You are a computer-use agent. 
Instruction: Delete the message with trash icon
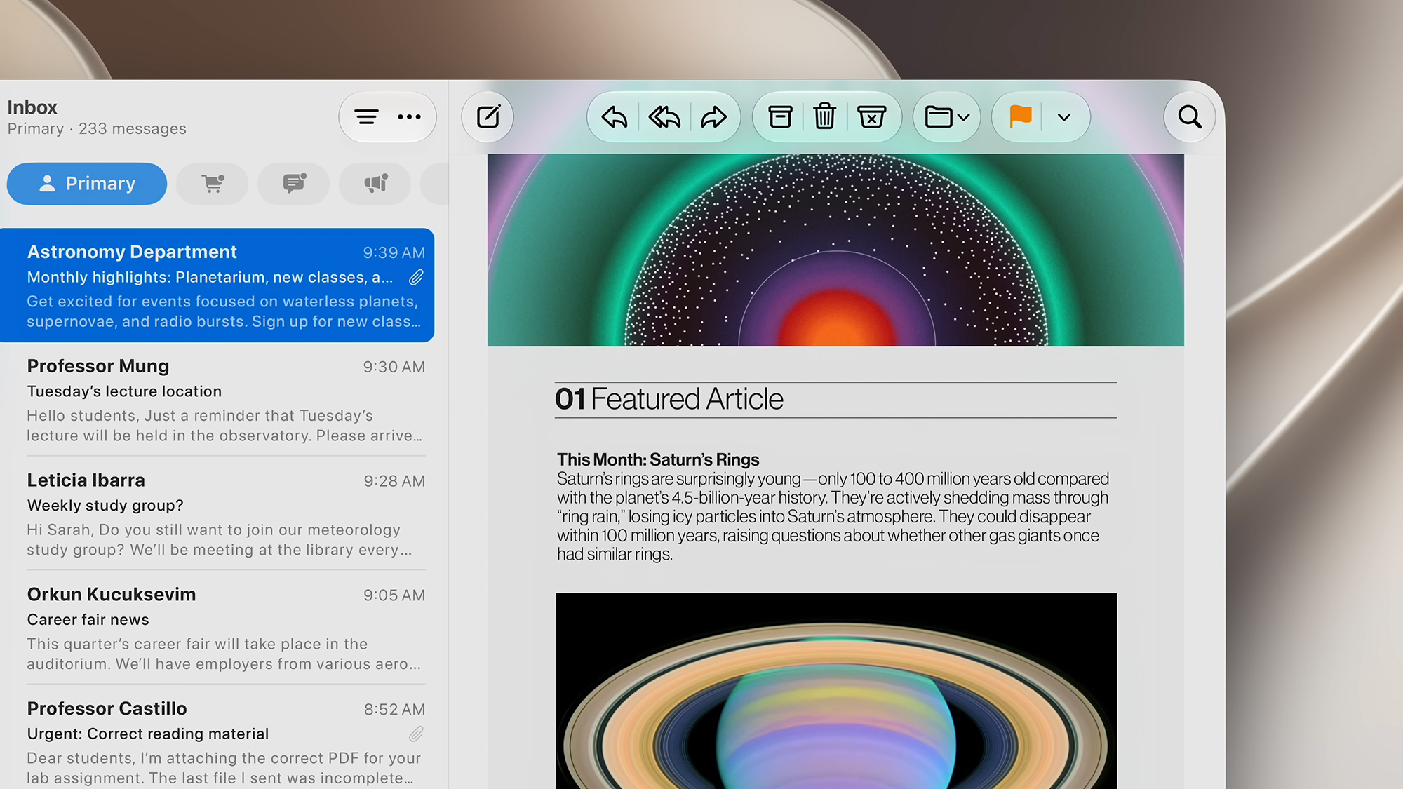pyautogui.click(x=824, y=117)
